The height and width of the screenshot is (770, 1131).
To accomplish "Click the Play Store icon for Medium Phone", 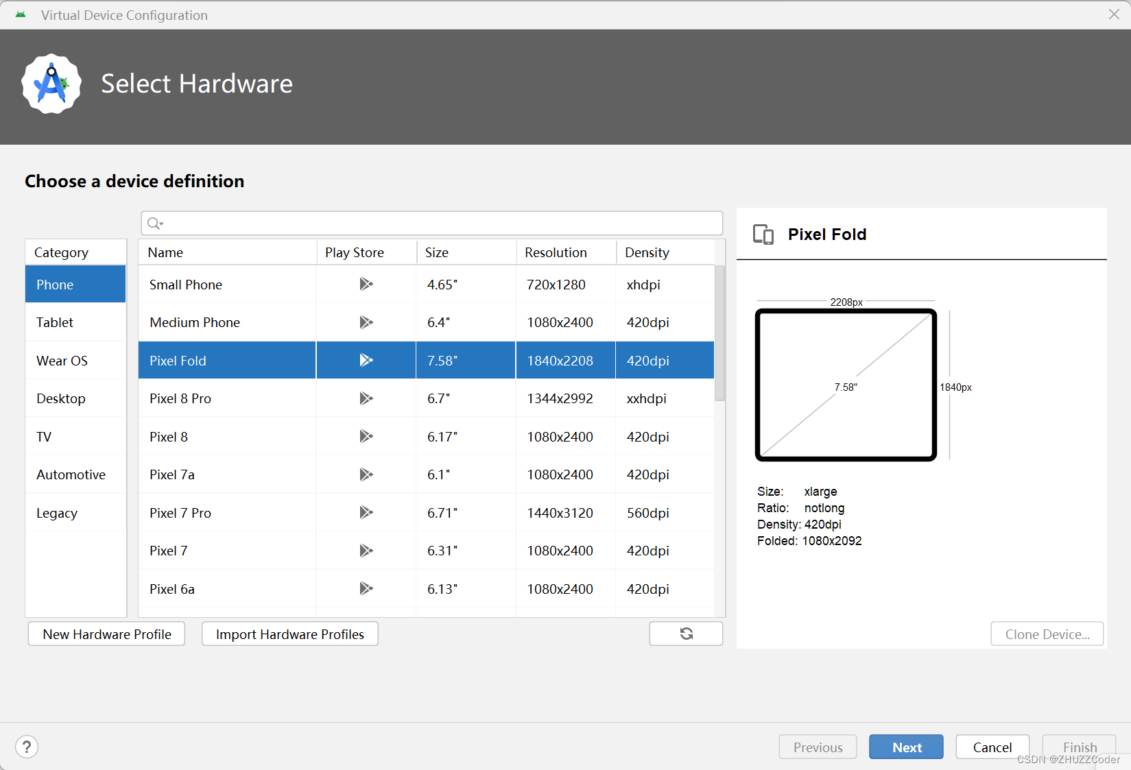I will tap(366, 322).
